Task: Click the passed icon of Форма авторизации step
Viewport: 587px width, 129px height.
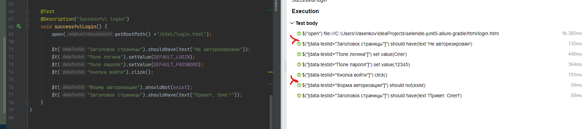Action: [x=299, y=85]
